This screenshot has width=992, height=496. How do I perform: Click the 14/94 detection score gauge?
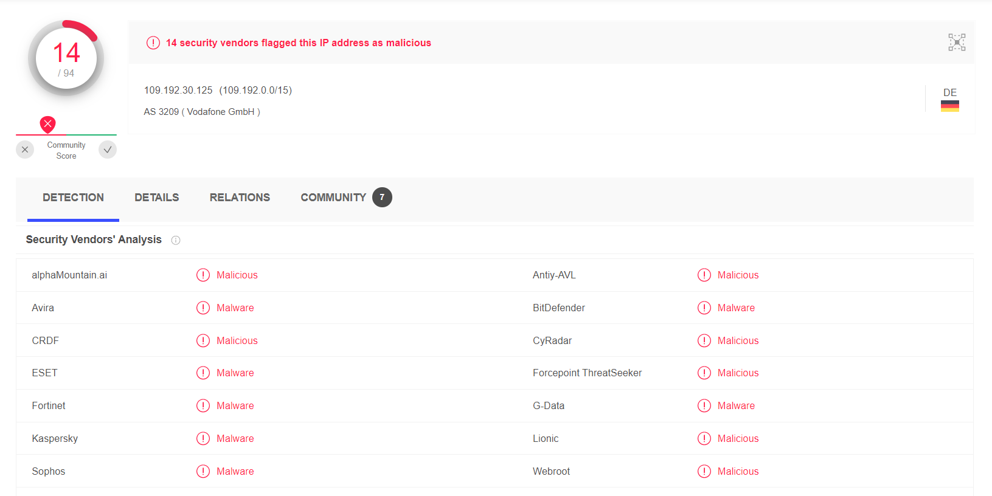[x=66, y=58]
